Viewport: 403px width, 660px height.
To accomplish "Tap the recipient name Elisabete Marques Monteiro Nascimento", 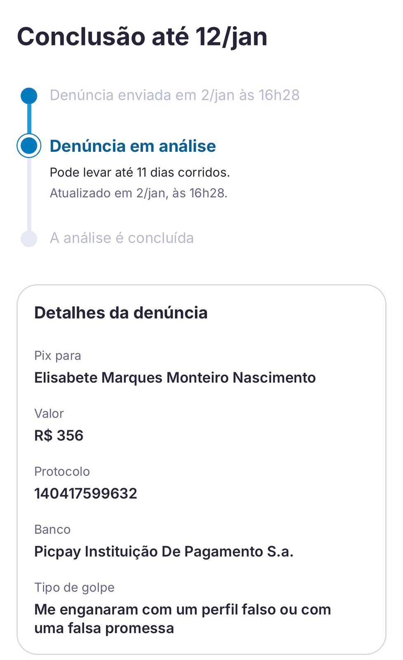I will tap(175, 377).
